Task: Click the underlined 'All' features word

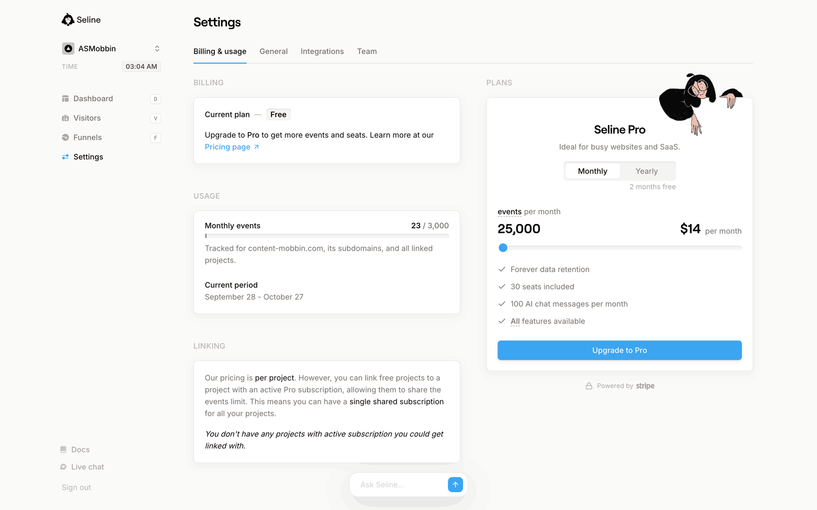Action: point(515,321)
